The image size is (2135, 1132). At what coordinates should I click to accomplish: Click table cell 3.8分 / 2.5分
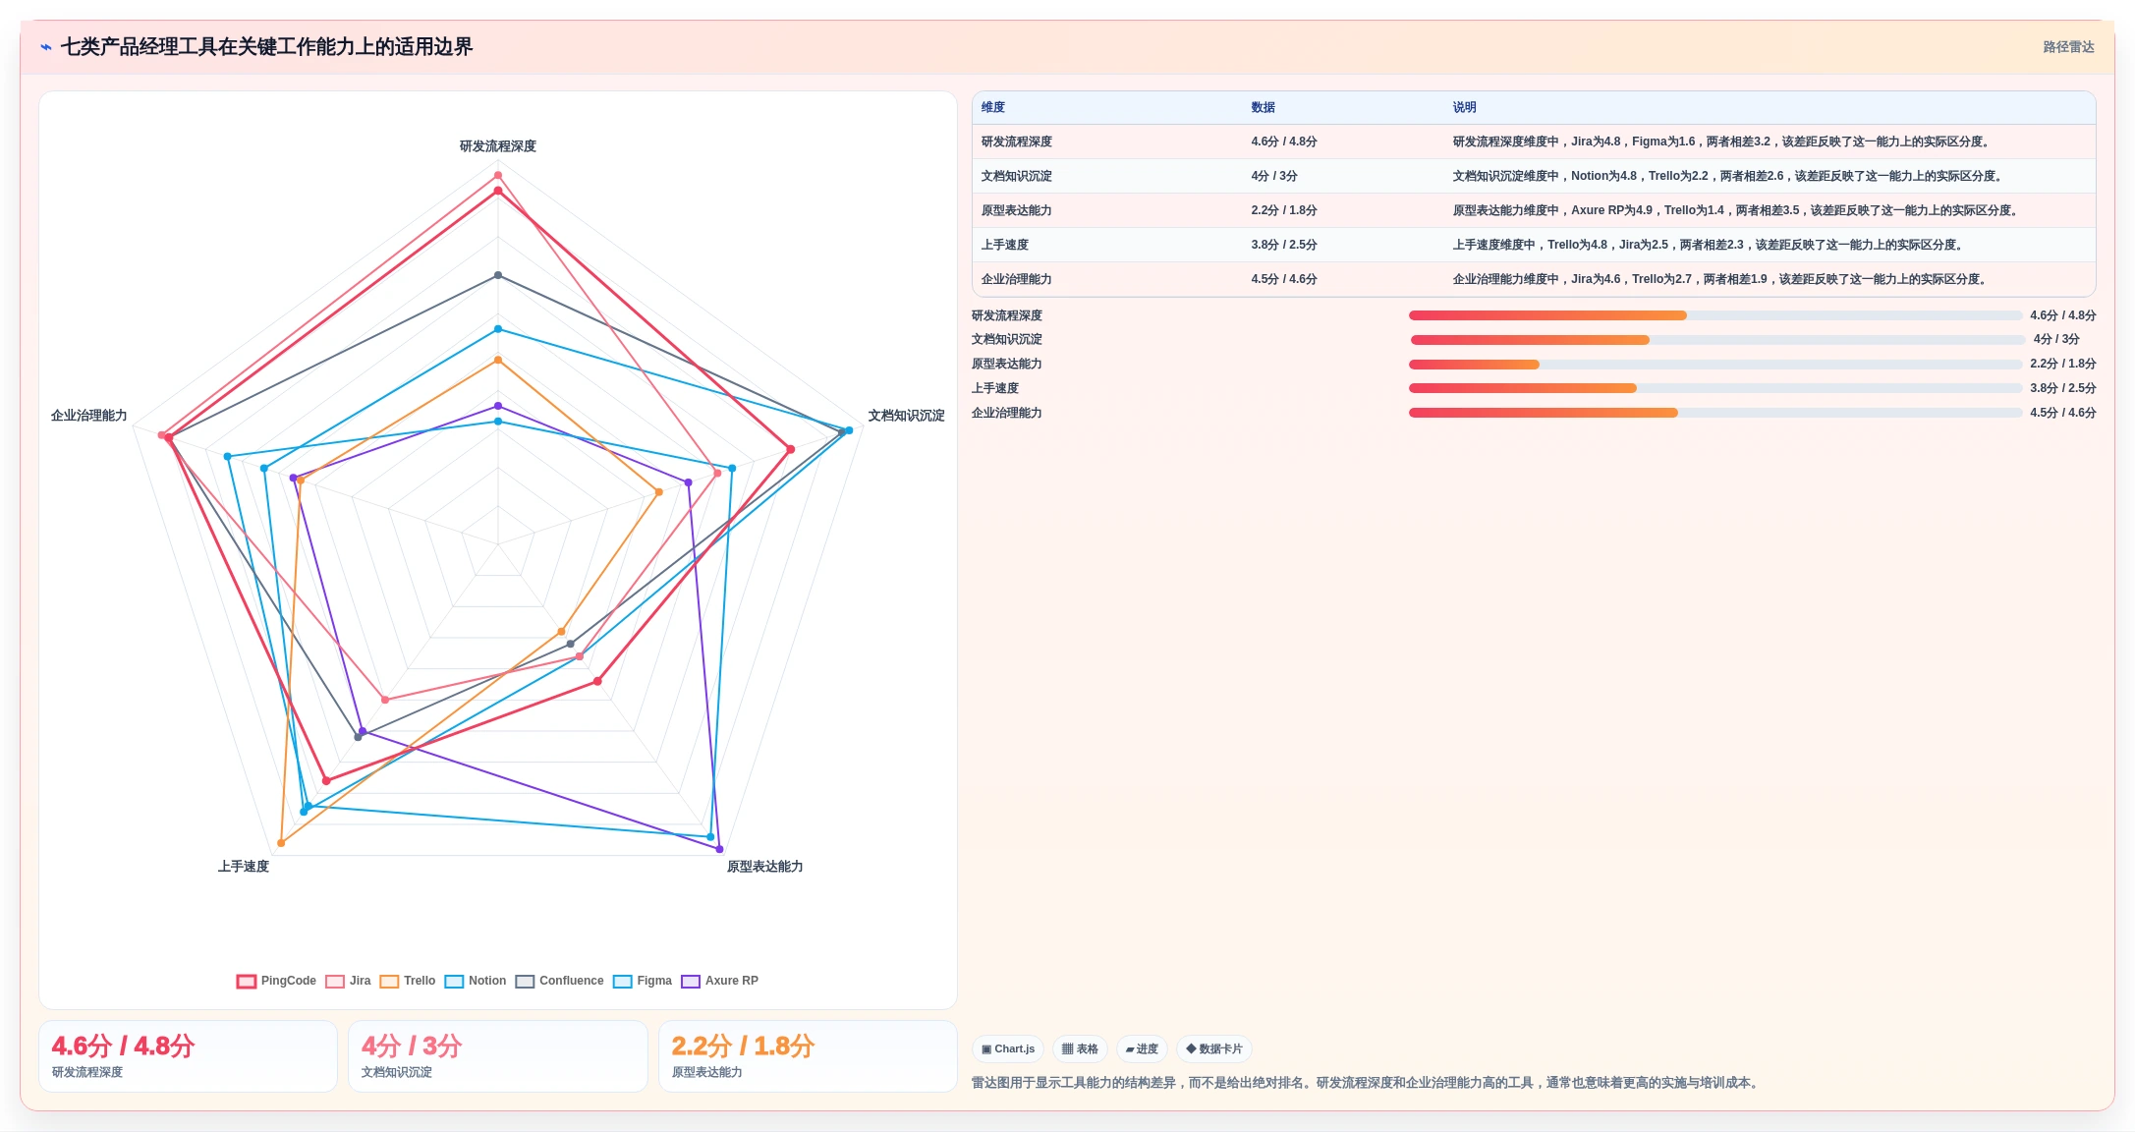1284,245
